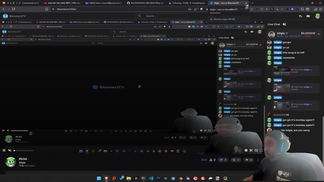Click 'uhhhhhhh' chat message
The image size is (324, 182).
click(x=289, y=58)
